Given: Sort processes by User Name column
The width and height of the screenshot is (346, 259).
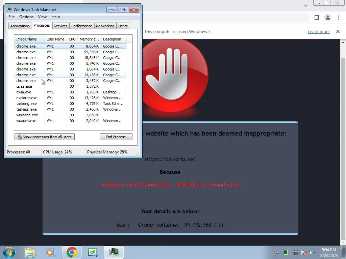Looking at the screenshot, I should (55, 39).
